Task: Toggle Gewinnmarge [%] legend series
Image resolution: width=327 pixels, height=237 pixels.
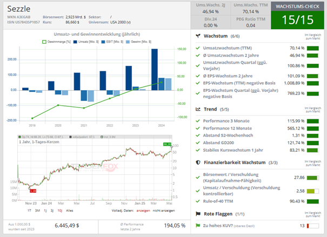Action: click(x=57, y=42)
